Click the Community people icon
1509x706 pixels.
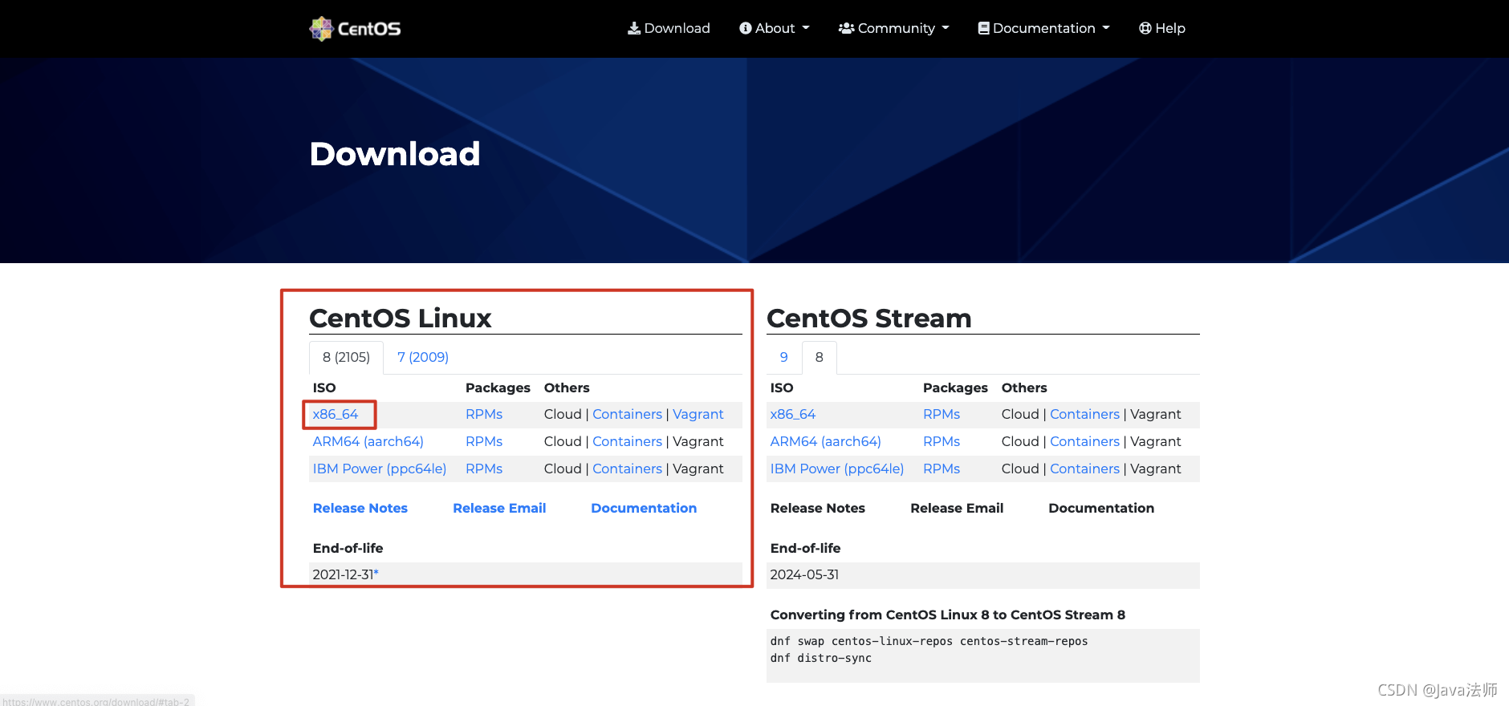click(846, 28)
